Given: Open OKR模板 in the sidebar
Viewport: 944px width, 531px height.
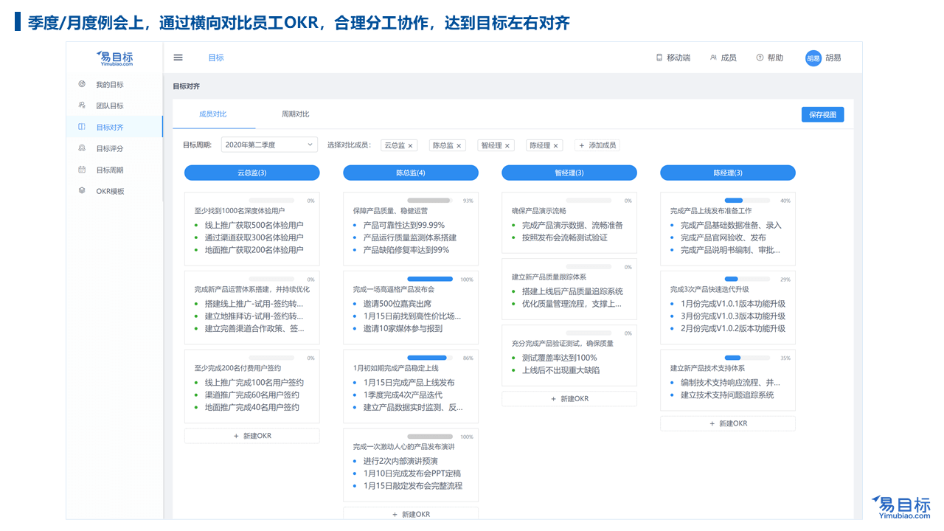Looking at the screenshot, I should coord(111,192).
